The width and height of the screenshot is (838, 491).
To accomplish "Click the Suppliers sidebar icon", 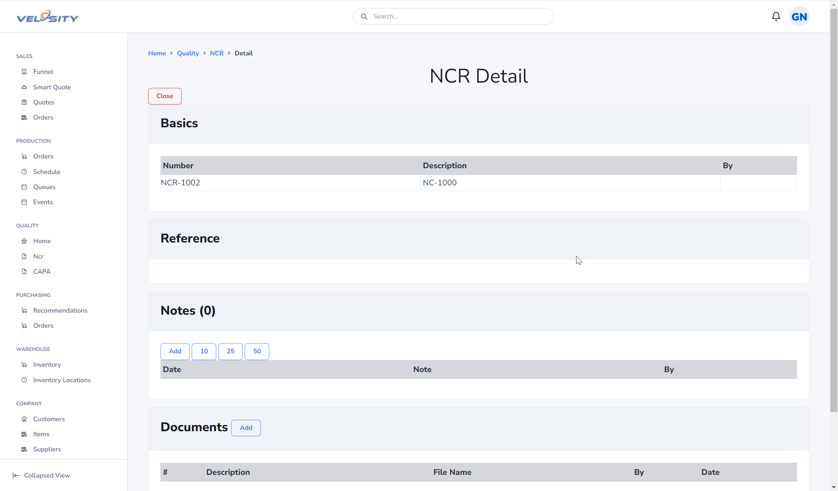I will [x=24, y=449].
